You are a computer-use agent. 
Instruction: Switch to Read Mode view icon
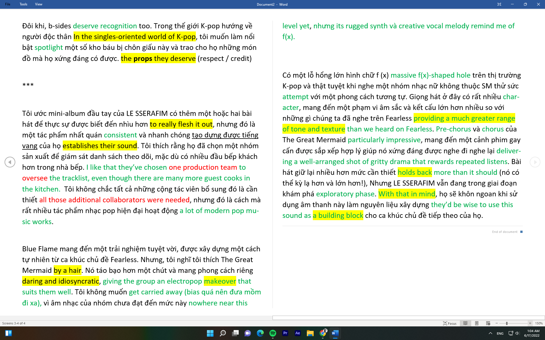click(466, 323)
